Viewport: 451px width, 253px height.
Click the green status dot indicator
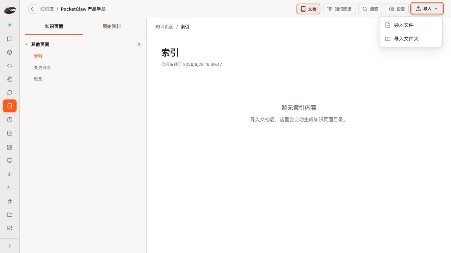pyautogui.click(x=10, y=25)
